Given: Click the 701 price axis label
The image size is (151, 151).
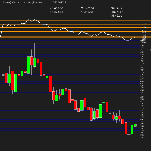Looking at the screenshot, I should 142,75.
